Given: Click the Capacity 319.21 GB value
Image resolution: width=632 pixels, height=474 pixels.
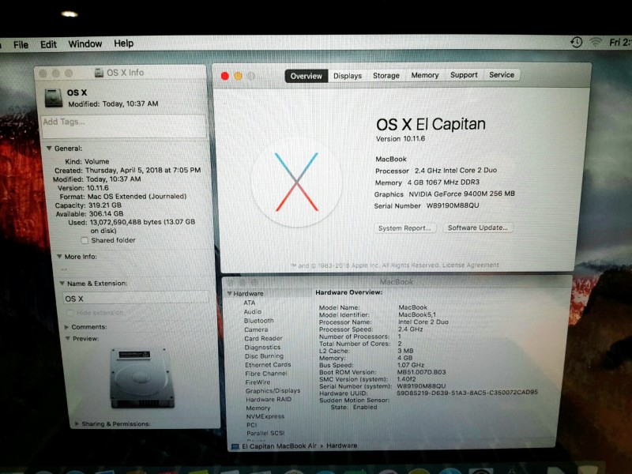Looking at the screenshot, I should pos(105,205).
